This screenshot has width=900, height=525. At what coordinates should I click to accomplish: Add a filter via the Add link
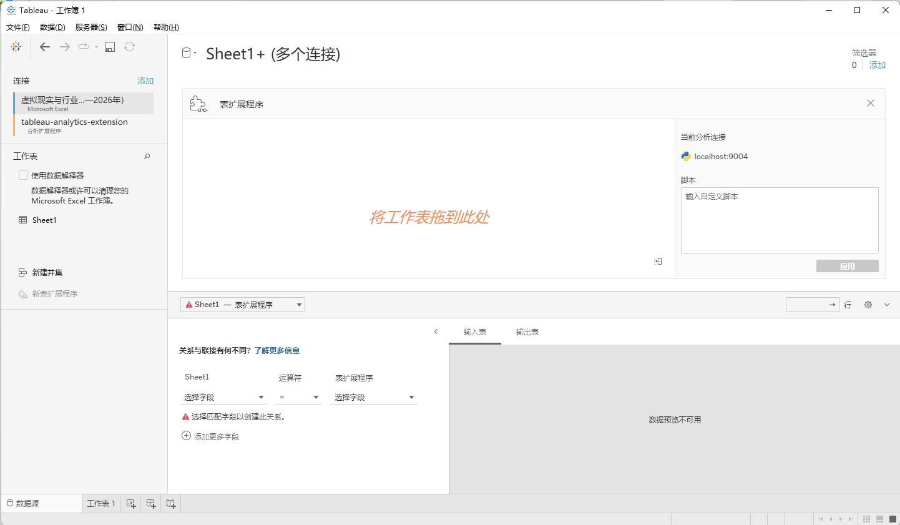878,65
